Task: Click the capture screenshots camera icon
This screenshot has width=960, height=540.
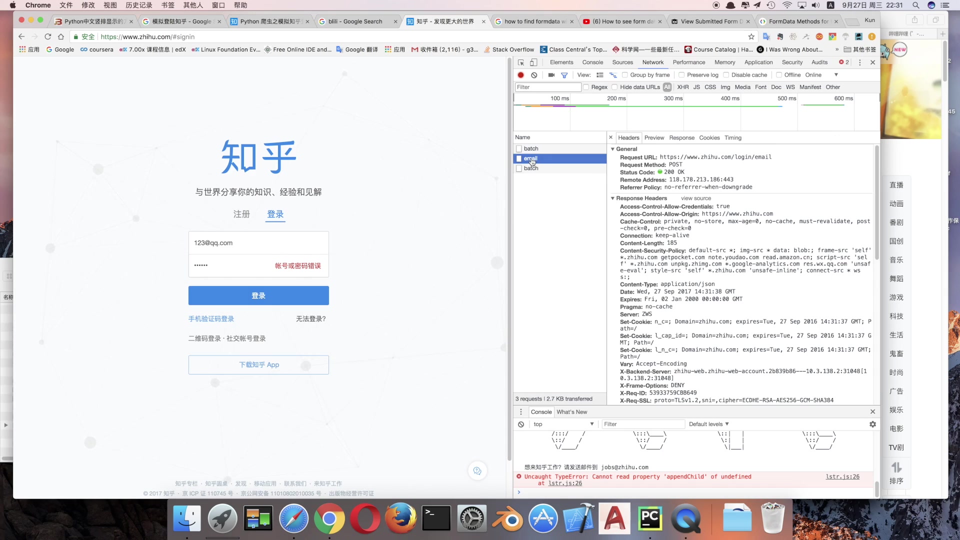Action: click(551, 75)
